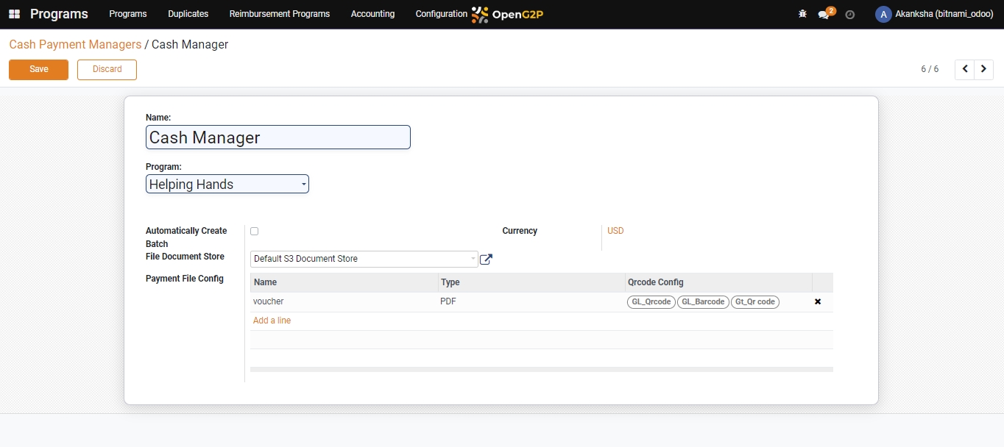Open the Reimbursement Programs menu
This screenshot has width=1004, height=447.
(280, 14)
